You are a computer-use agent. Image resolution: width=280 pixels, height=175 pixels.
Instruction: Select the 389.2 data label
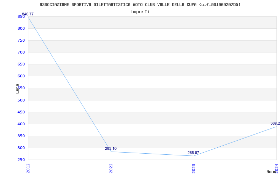pyautogui.click(x=275, y=124)
